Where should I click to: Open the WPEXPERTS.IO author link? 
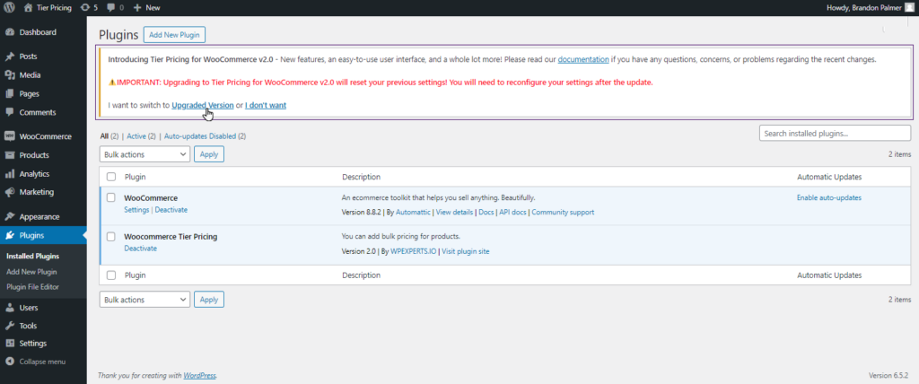[x=413, y=251]
